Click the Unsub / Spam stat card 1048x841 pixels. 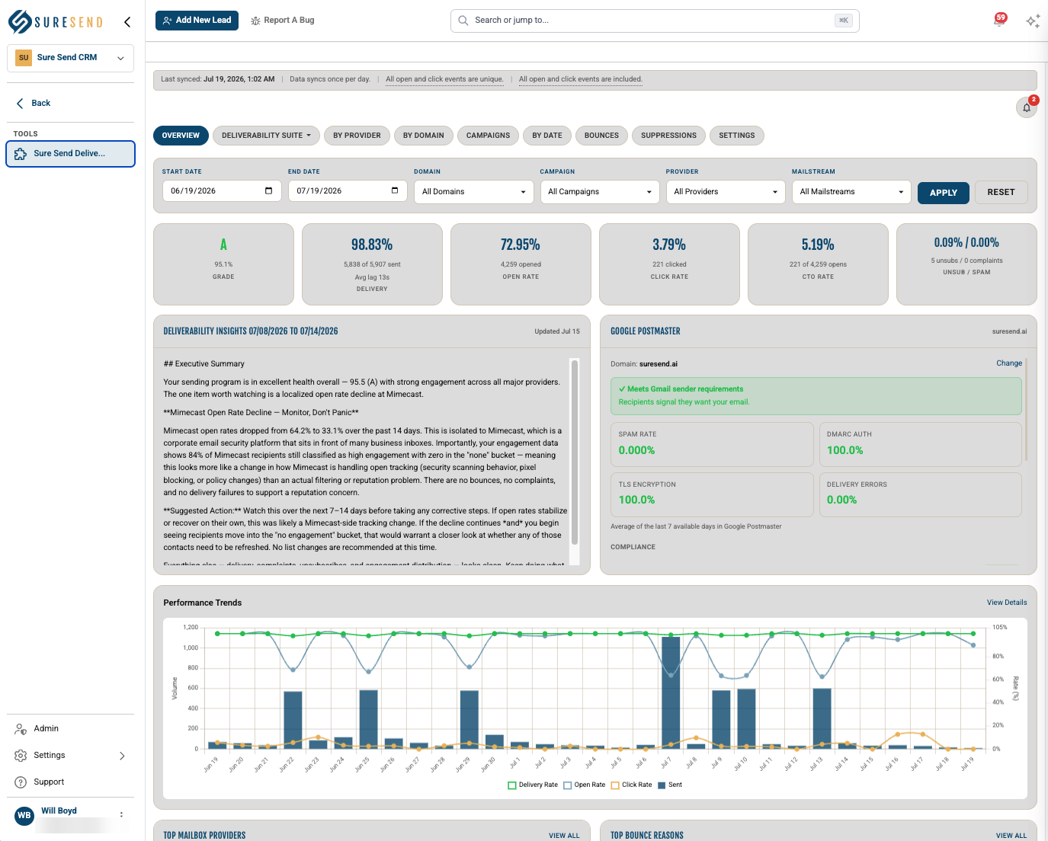point(966,264)
